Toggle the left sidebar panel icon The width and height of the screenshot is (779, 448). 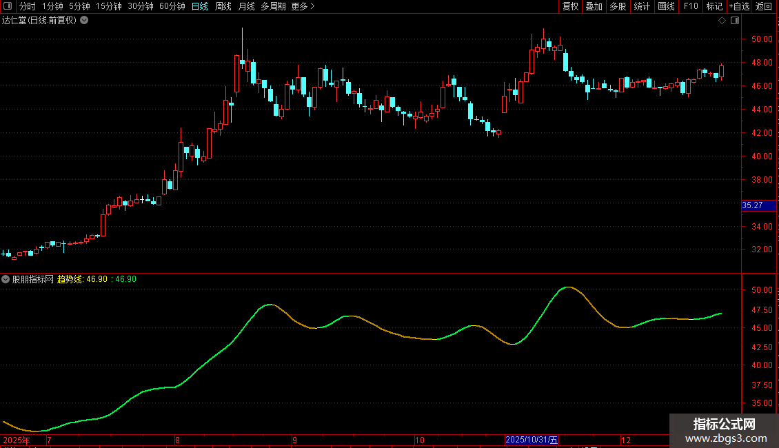coord(8,6)
